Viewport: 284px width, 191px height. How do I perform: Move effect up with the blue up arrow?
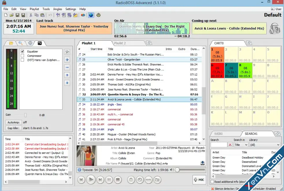(x=67, y=75)
